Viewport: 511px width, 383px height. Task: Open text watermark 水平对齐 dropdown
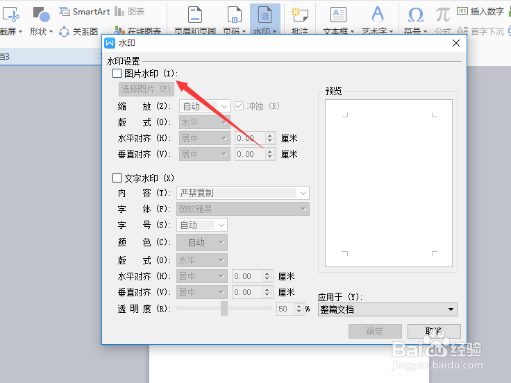coord(202,276)
